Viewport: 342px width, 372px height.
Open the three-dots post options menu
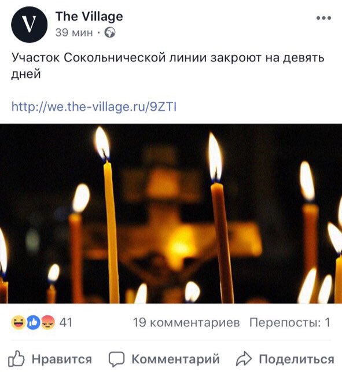click(x=323, y=18)
